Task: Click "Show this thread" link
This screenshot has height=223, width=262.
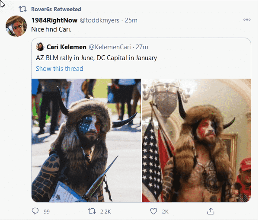Action: 59,68
